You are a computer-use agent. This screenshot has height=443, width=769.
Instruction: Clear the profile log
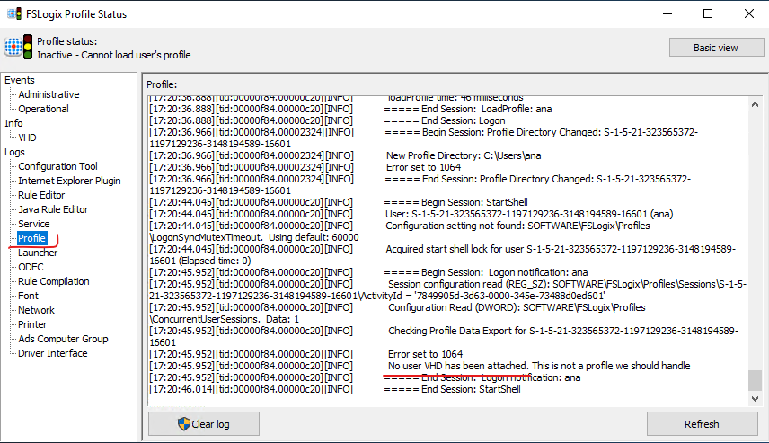pyautogui.click(x=204, y=424)
